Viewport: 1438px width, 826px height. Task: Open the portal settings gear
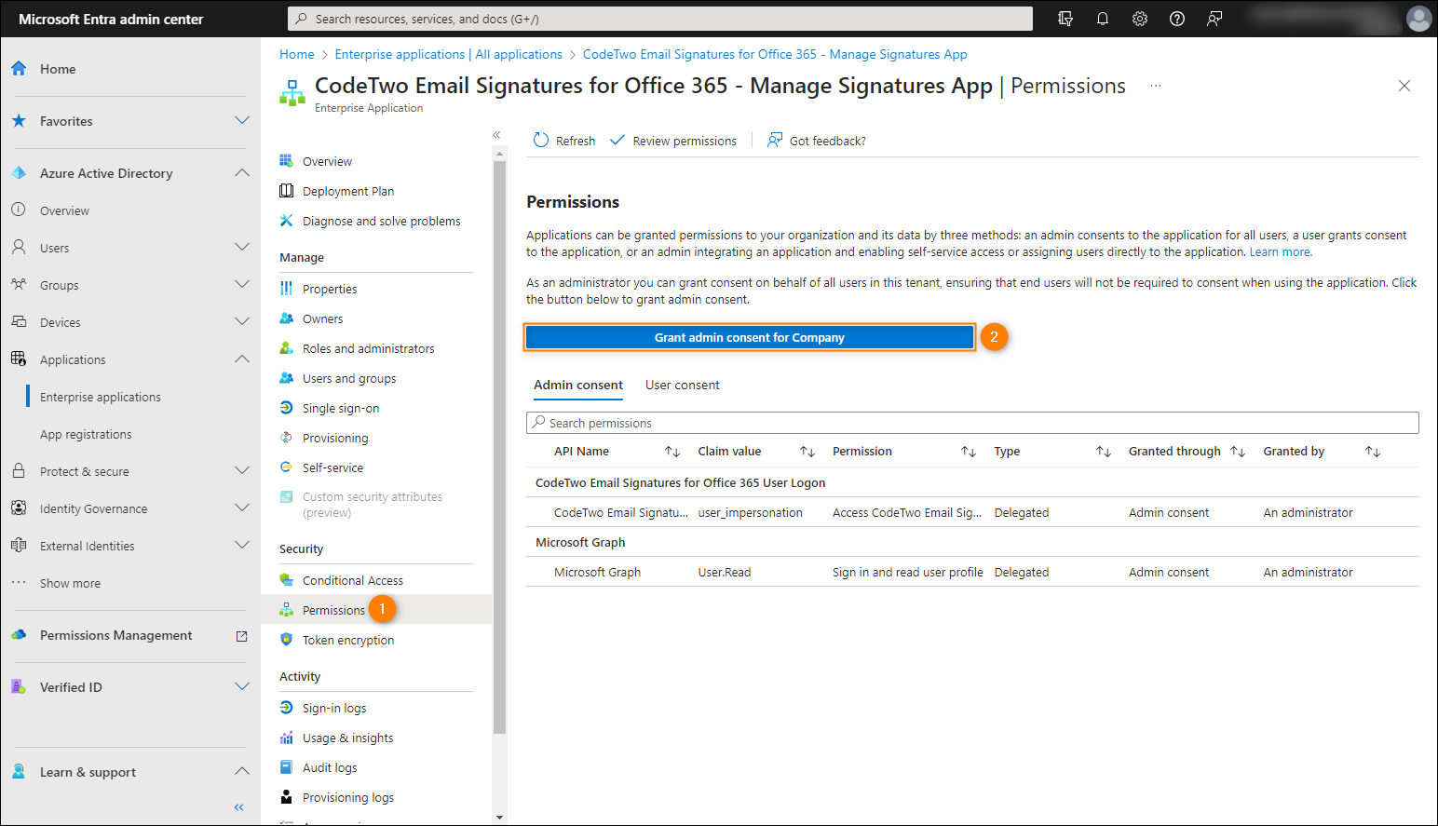click(1140, 19)
